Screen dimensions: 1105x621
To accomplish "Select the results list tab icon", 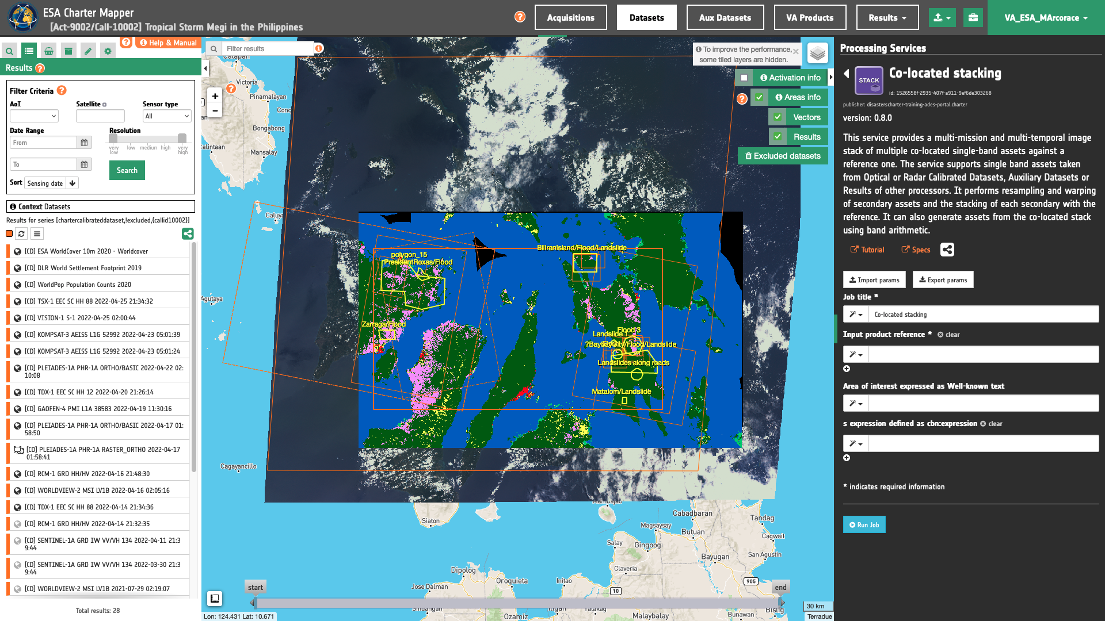I will (29, 51).
